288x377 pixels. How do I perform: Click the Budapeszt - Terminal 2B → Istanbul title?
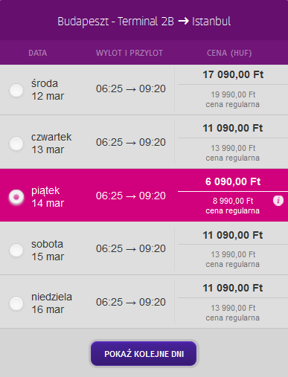point(144,22)
